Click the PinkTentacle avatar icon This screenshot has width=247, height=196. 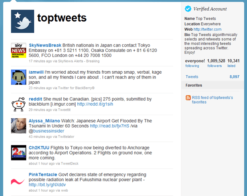click(18, 180)
